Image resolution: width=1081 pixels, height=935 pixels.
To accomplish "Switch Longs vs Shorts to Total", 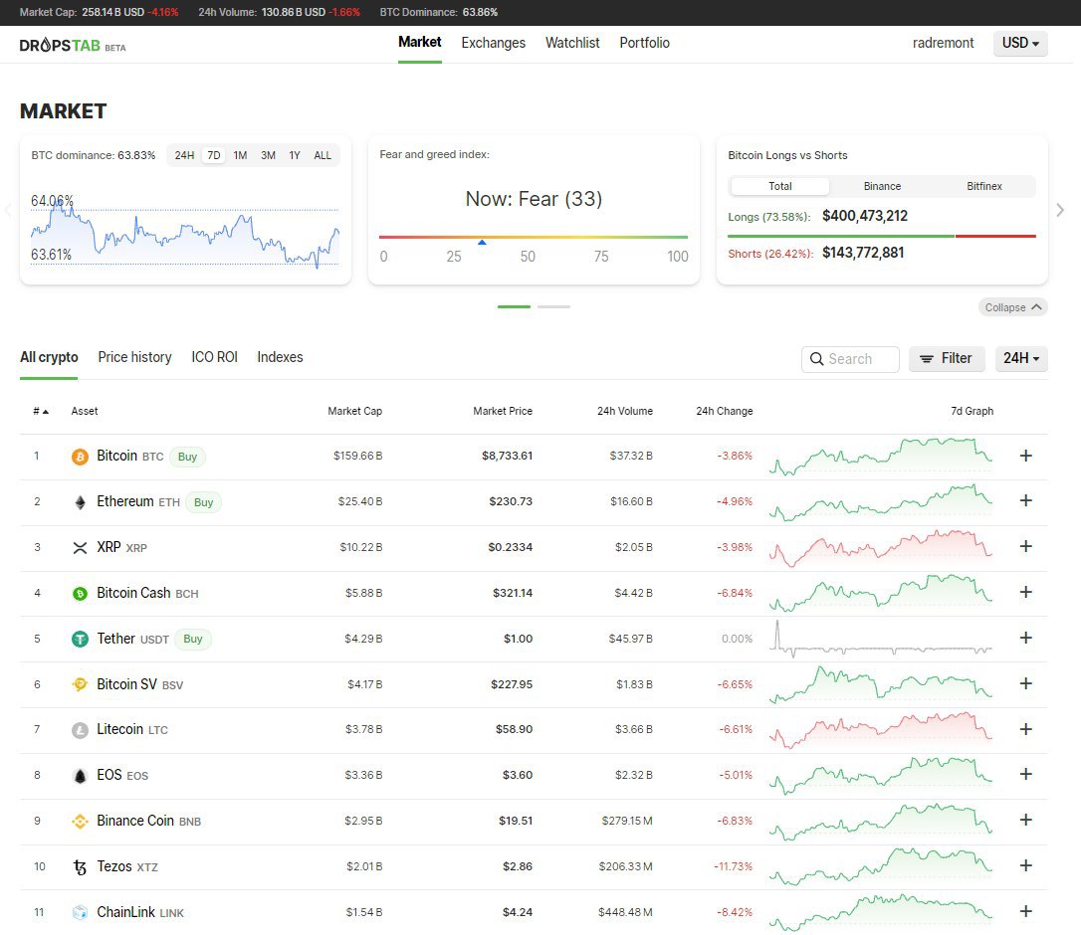I will (x=779, y=186).
